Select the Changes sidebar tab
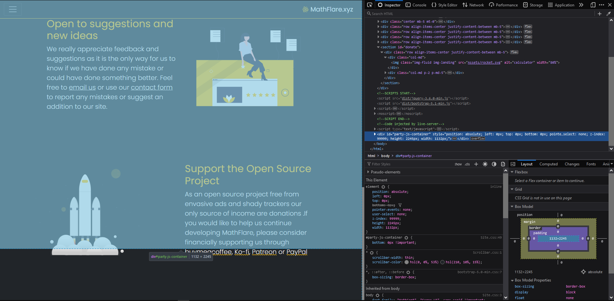The image size is (614, 301). [572, 164]
